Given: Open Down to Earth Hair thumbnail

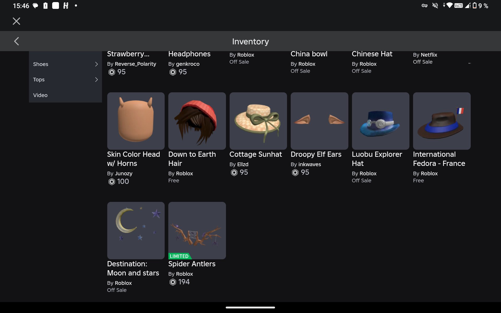Looking at the screenshot, I should point(197,121).
